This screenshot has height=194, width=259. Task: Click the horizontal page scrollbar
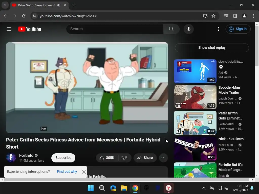coord(126,180)
